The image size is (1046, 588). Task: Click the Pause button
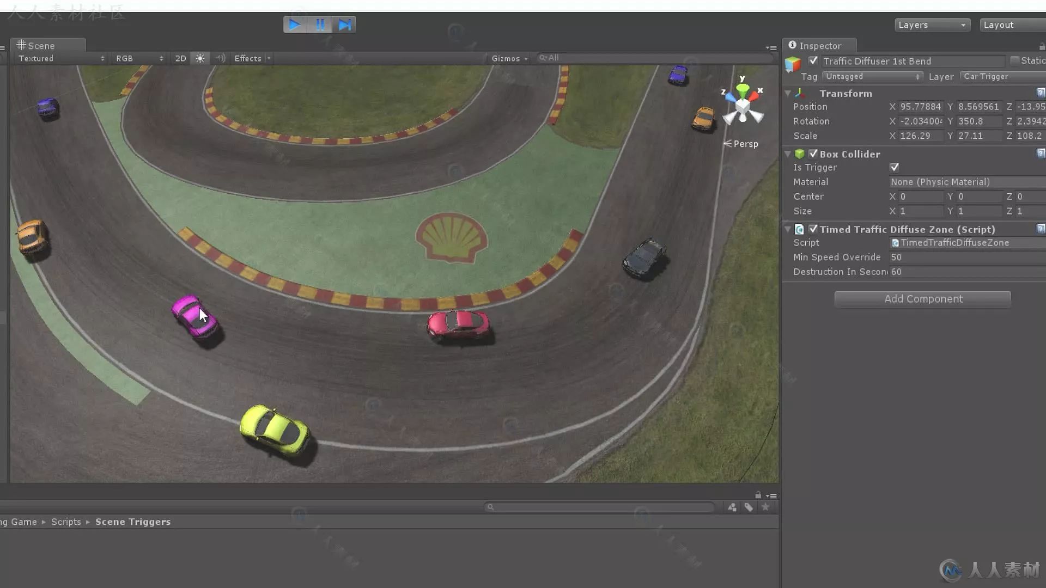pyautogui.click(x=320, y=24)
